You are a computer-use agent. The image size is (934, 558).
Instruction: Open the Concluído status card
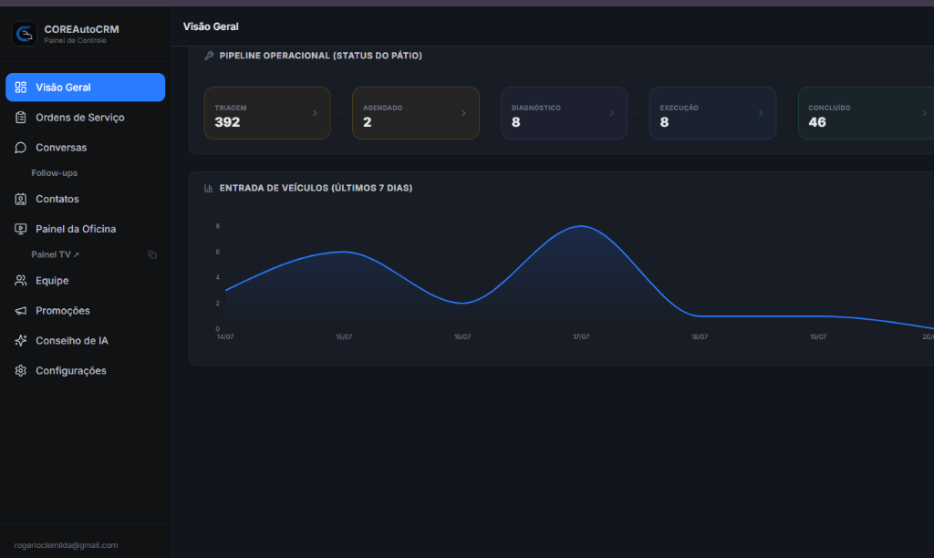pyautogui.click(x=867, y=113)
